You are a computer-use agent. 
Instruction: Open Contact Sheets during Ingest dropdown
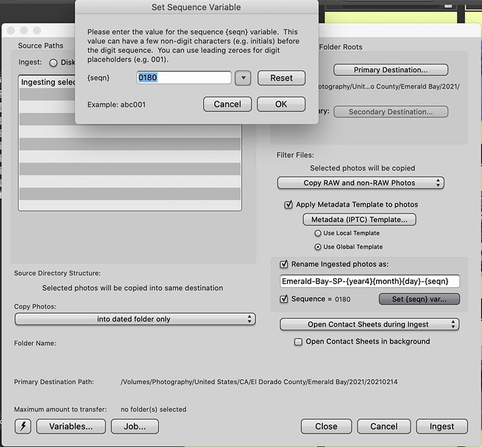tap(369, 324)
